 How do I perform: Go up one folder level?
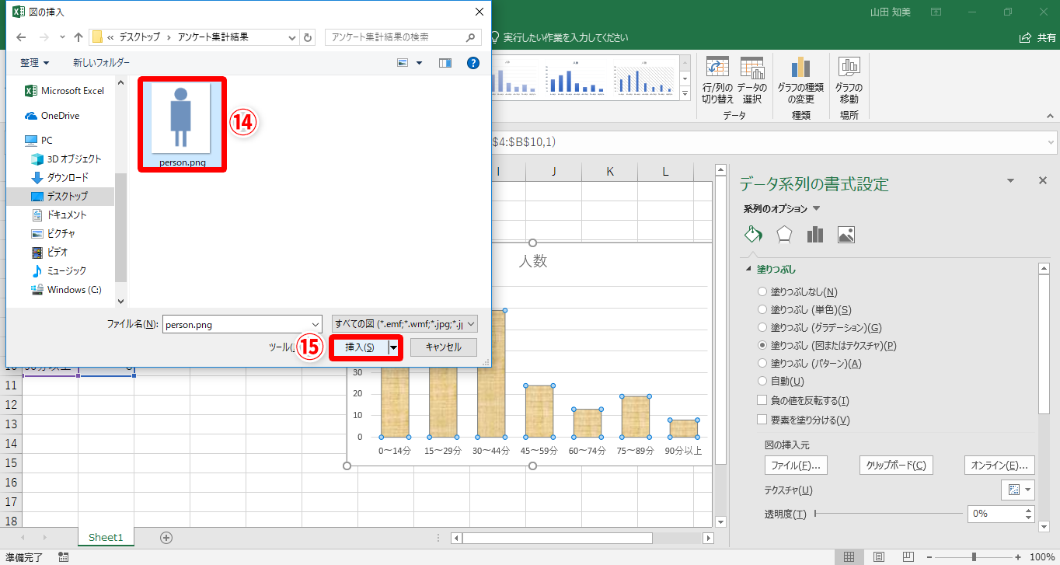click(x=78, y=37)
